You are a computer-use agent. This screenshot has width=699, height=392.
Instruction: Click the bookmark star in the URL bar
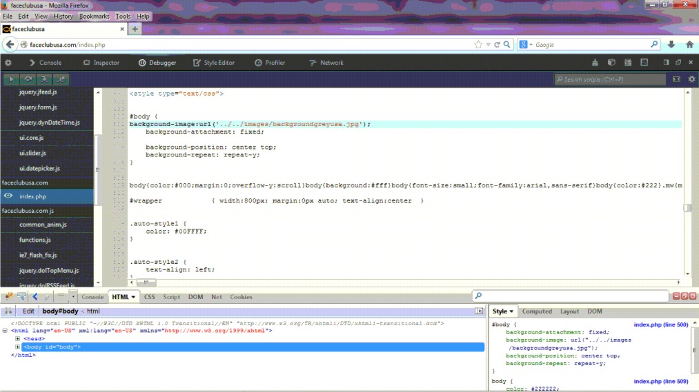[478, 45]
